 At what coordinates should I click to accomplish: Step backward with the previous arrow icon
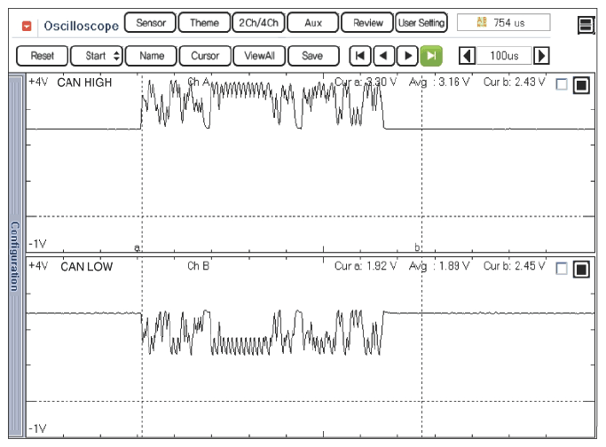[383, 56]
